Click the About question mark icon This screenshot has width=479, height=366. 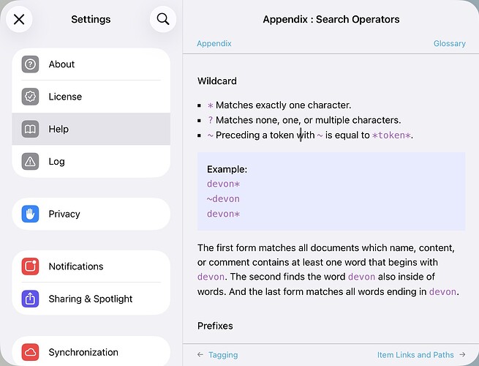click(30, 64)
